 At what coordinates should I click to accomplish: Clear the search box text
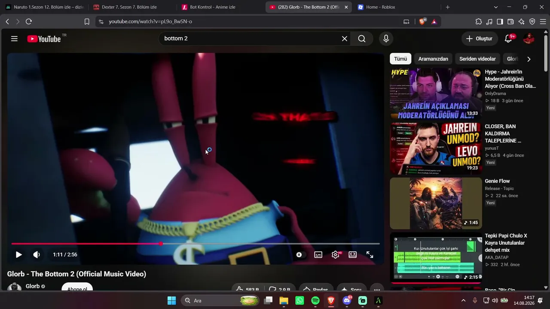tap(345, 39)
